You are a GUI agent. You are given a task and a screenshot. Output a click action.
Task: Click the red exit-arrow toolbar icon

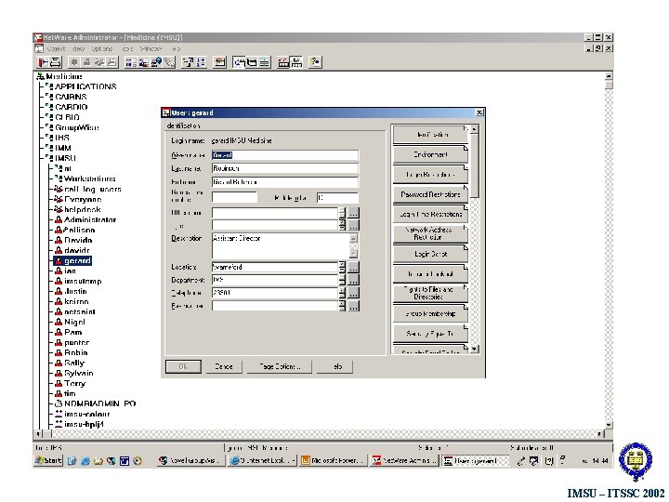pyautogui.click(x=43, y=62)
